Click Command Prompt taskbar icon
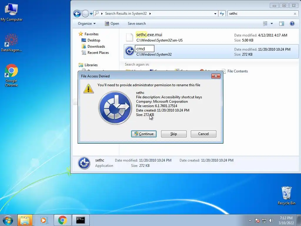The width and height of the screenshot is (301, 226). (81, 220)
